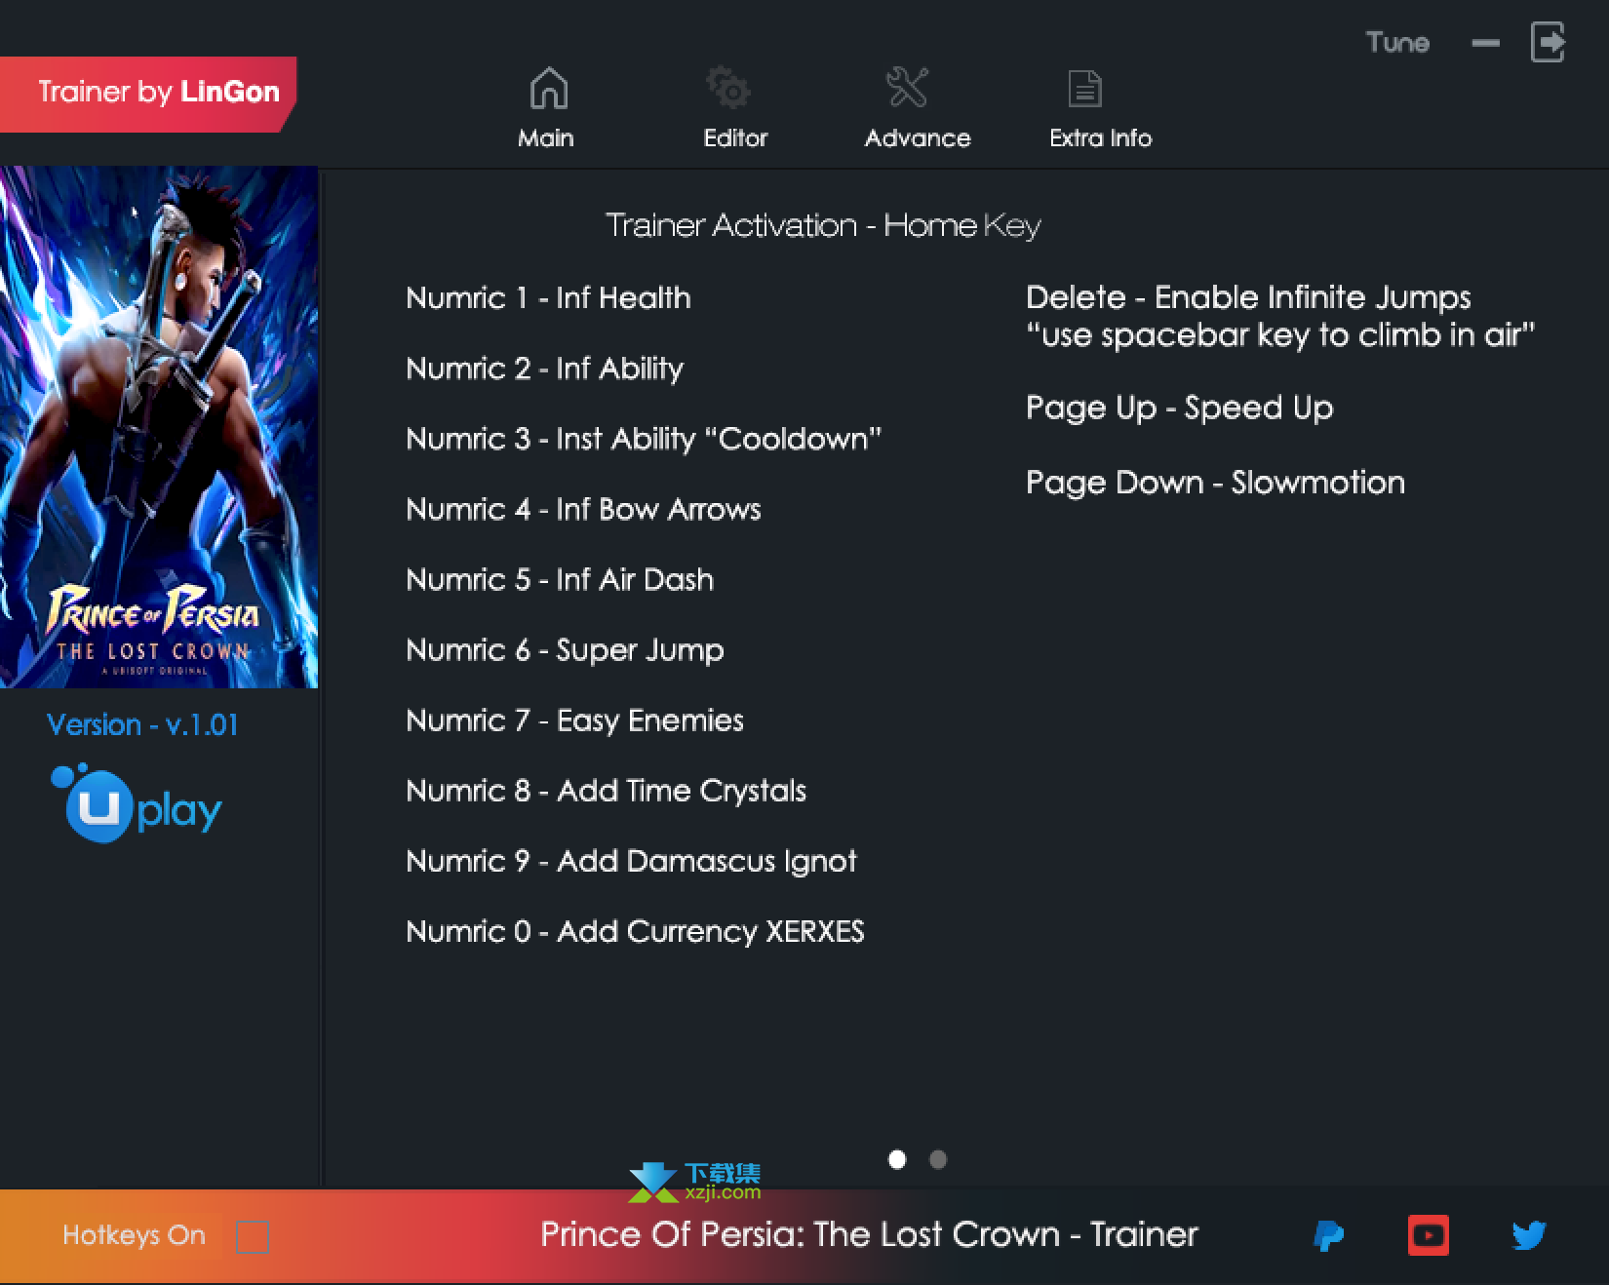
Task: Toggle the Hotkeys On checkbox
Action: (x=253, y=1236)
